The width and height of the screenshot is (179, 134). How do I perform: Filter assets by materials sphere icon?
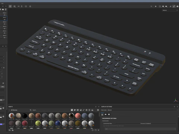[72, 110]
